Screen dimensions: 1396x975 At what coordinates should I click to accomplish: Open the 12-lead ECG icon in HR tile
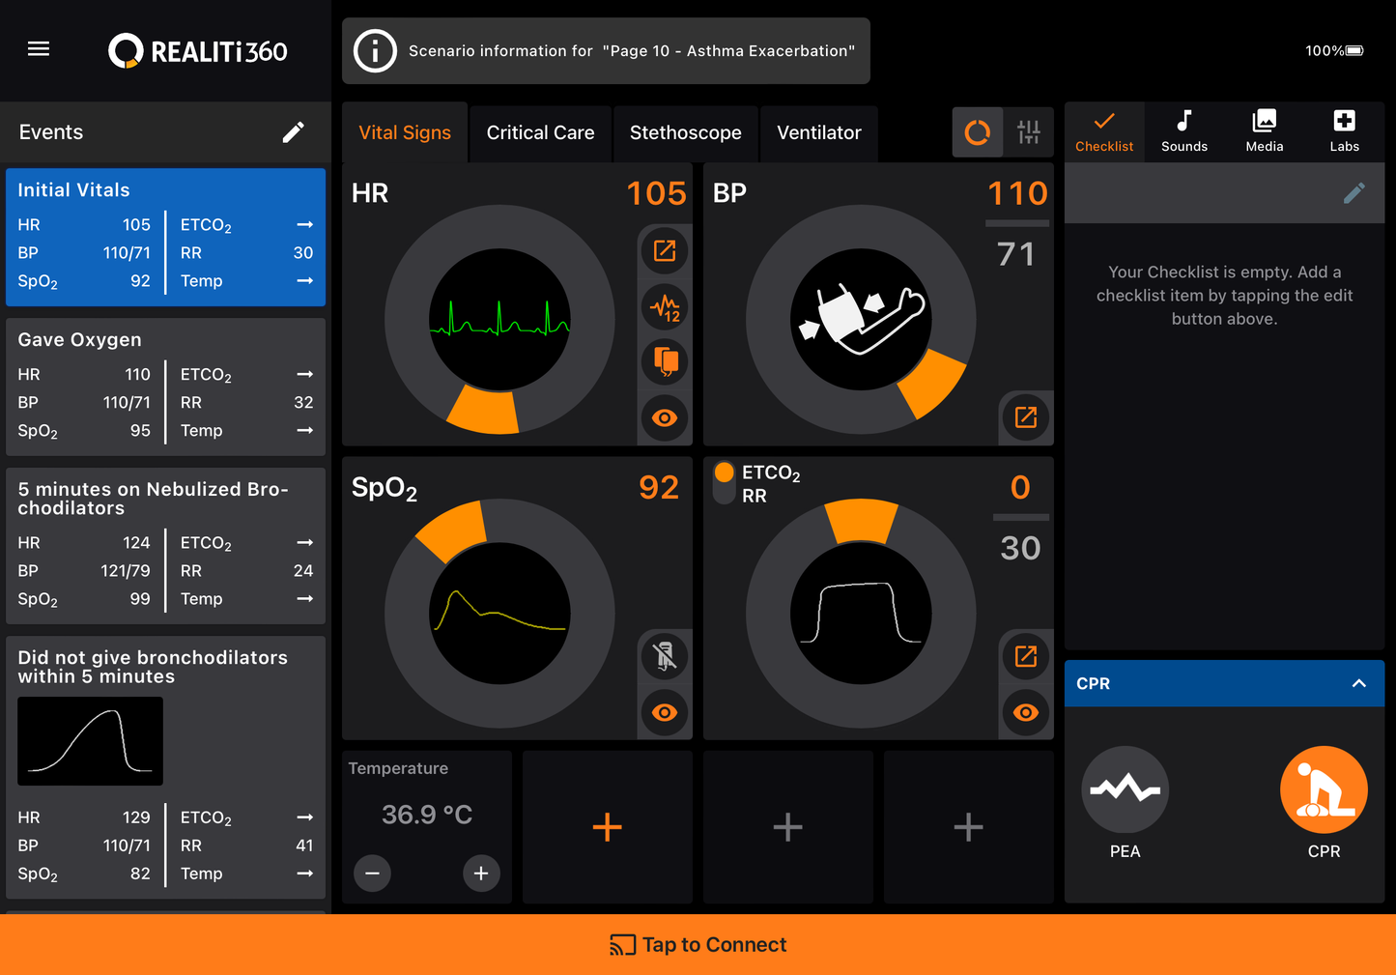[x=665, y=306]
